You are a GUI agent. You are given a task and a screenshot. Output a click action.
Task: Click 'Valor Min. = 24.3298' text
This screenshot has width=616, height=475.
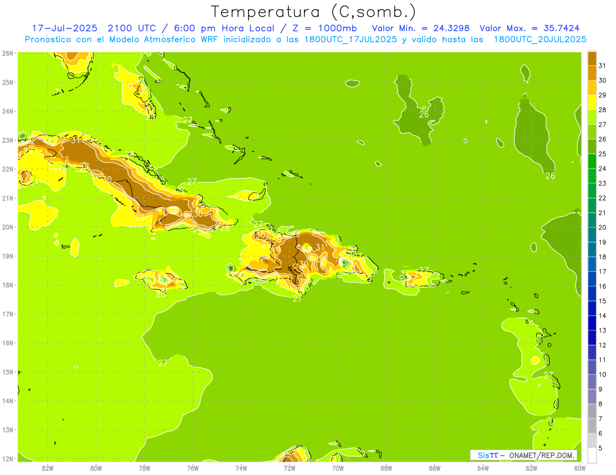click(x=421, y=28)
